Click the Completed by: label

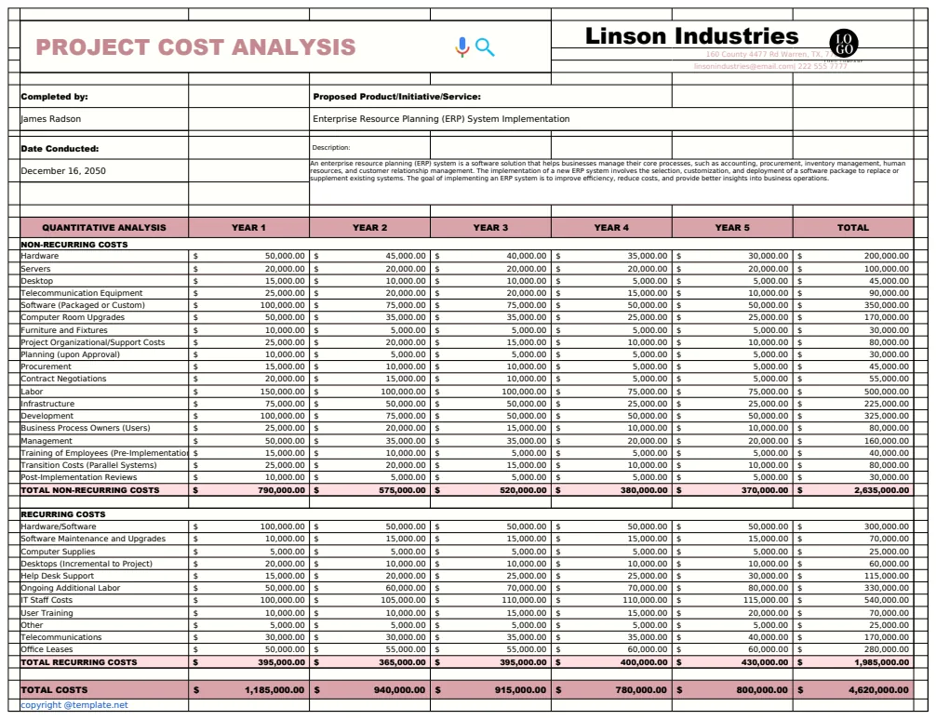point(54,97)
